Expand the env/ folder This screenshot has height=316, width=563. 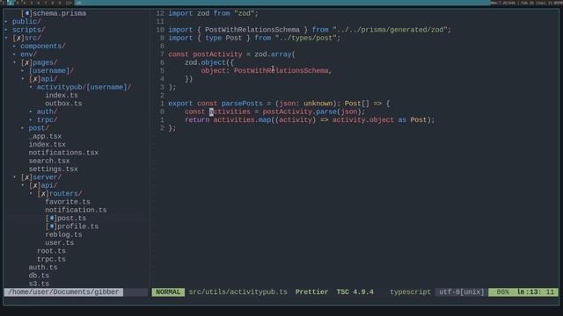coord(28,54)
